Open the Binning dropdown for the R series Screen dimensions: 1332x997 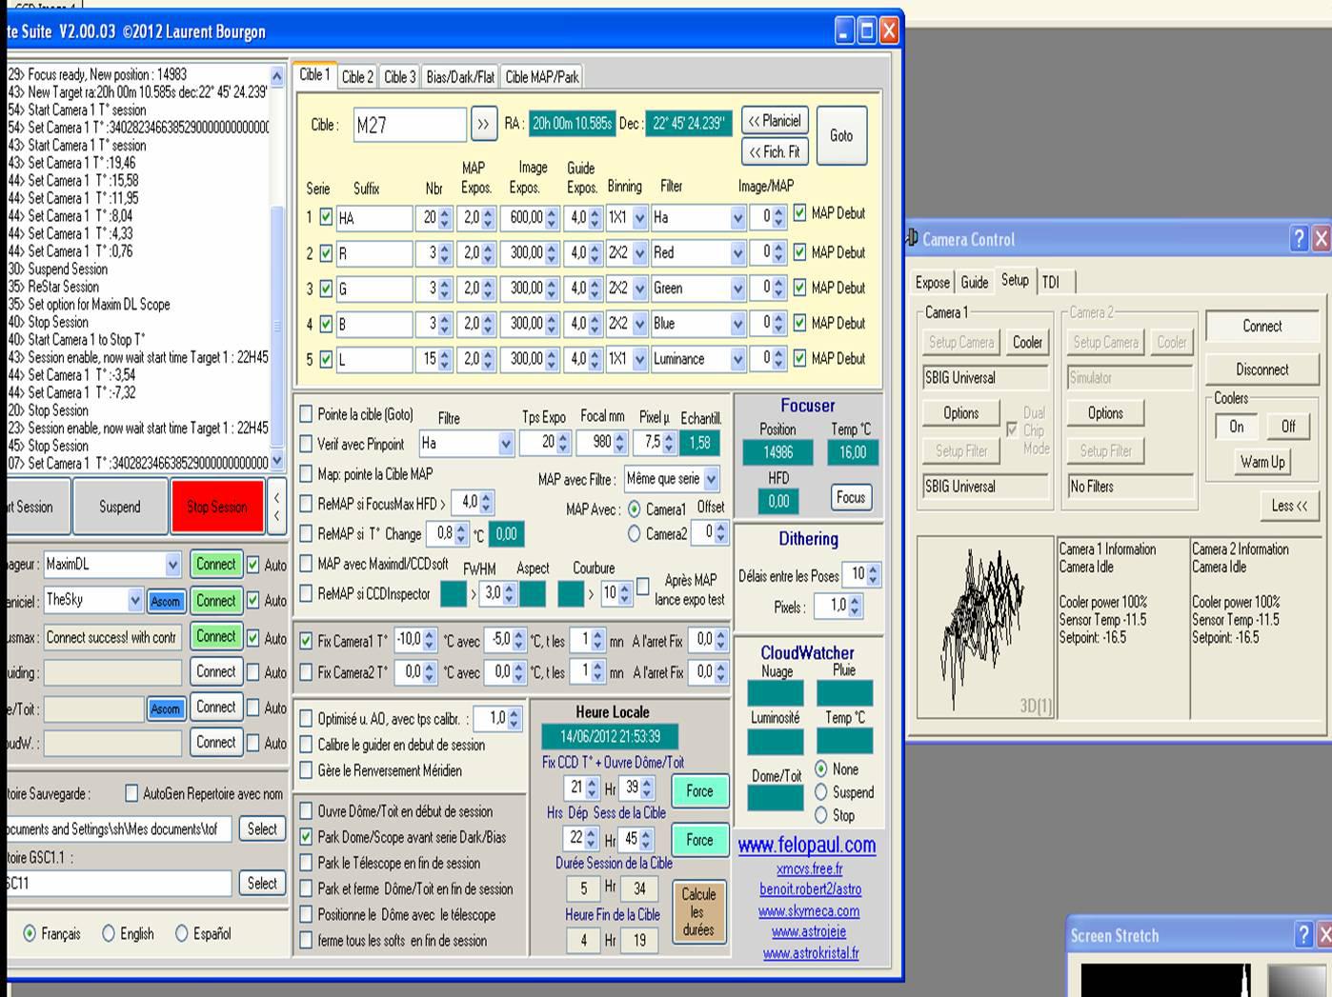639,253
